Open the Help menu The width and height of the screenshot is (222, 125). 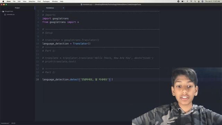pyautogui.click(x=62, y=1)
